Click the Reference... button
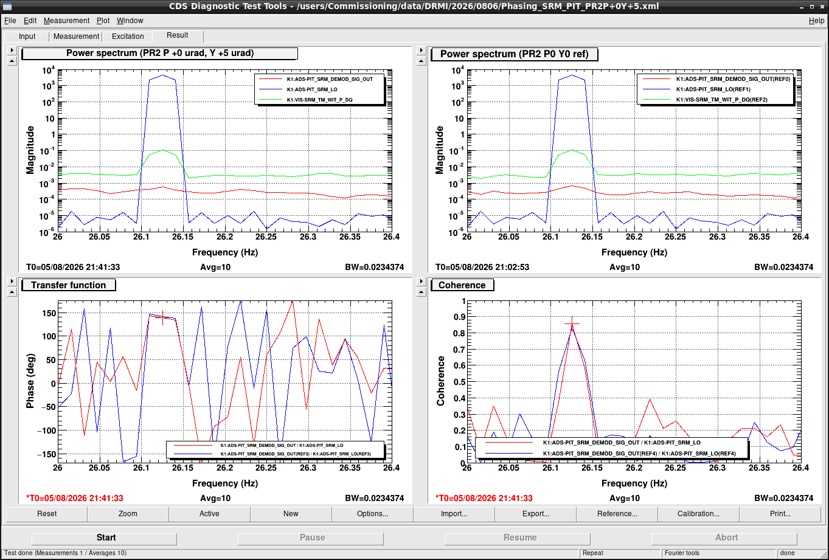The image size is (829, 560). pyautogui.click(x=617, y=514)
